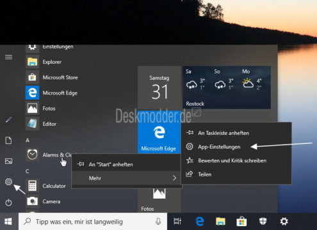Open the Rostock weather tile
The image size is (317, 230).
coord(227,88)
